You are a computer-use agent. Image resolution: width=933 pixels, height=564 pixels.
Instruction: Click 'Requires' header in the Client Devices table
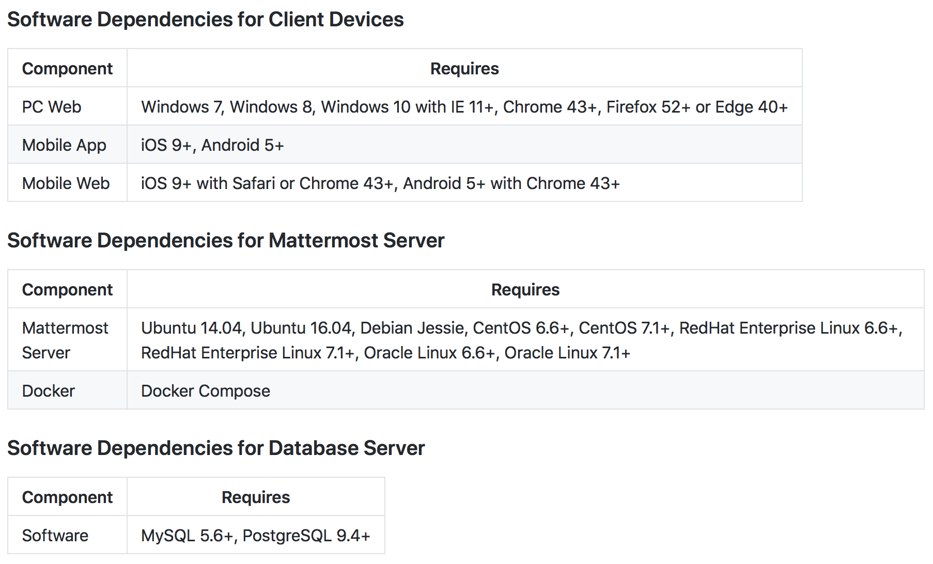(x=464, y=69)
